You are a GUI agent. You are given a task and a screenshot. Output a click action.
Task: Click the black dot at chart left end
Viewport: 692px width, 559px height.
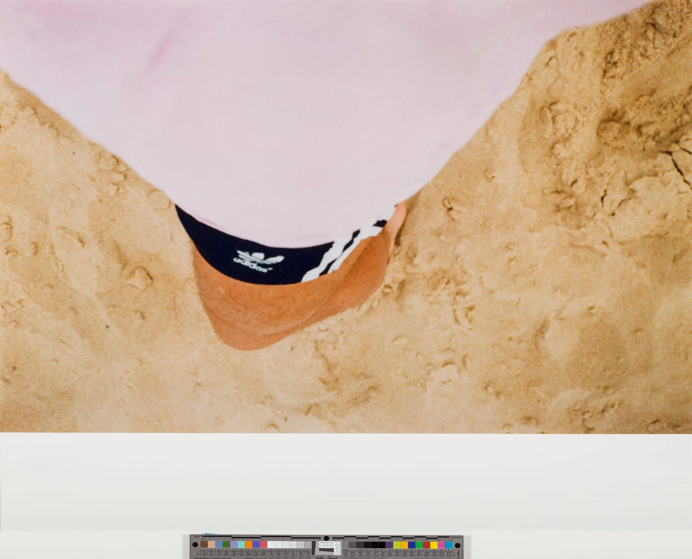(195, 545)
